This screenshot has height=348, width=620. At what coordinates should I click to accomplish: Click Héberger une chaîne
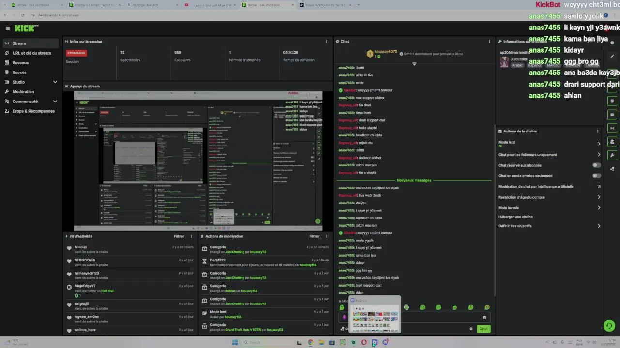click(x=515, y=217)
